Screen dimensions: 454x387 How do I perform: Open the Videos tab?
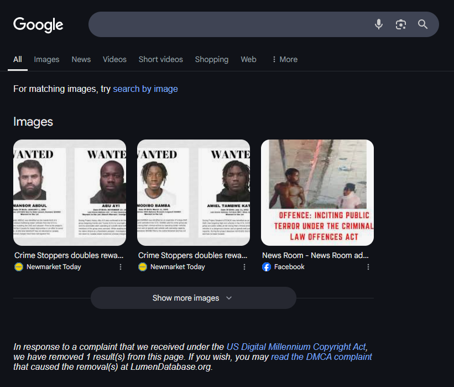coord(114,59)
